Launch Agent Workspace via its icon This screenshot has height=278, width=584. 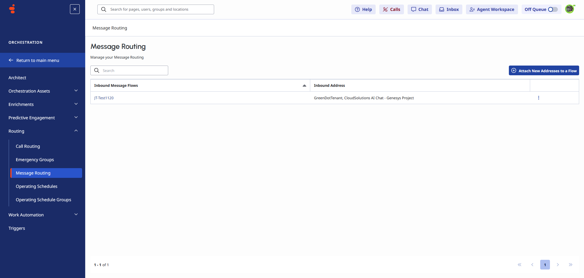(x=472, y=9)
